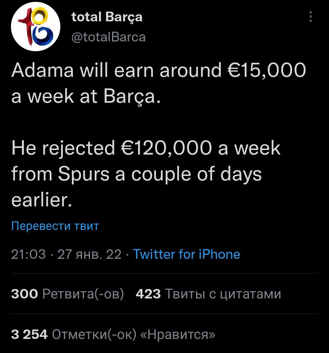This screenshot has height=353, width=329.
Task: Show the "Ретвита(-ов)" retweets list
Action: click(83, 294)
